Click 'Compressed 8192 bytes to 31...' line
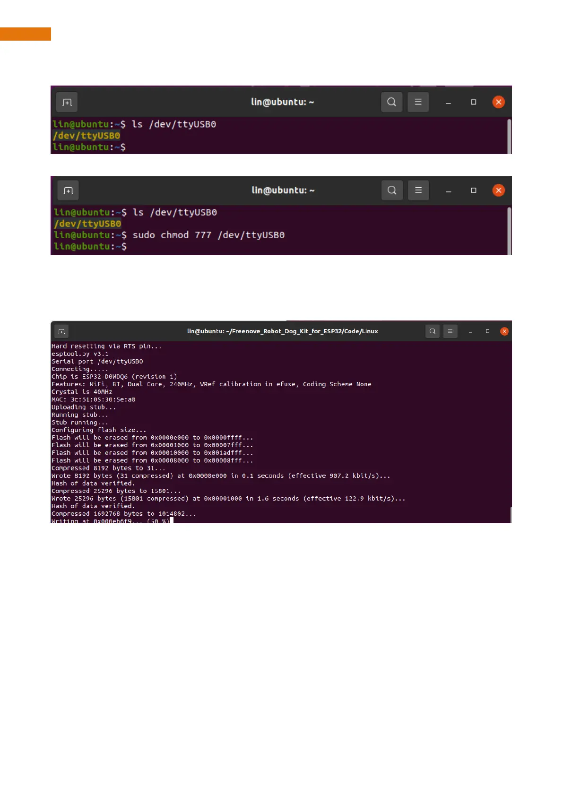Viewport: 563px width, 796px height. click(x=108, y=468)
